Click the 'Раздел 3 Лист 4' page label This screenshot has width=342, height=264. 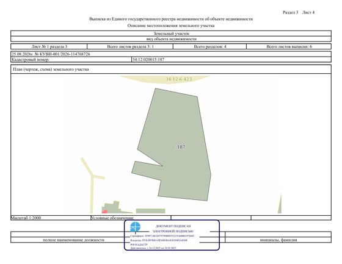[x=299, y=12]
